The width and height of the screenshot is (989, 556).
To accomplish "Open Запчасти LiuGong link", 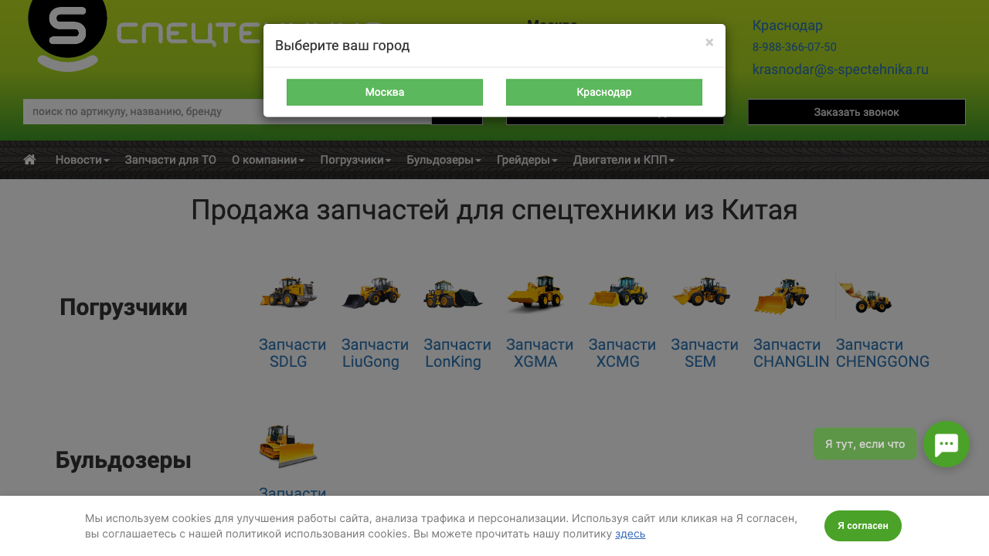I will (375, 353).
